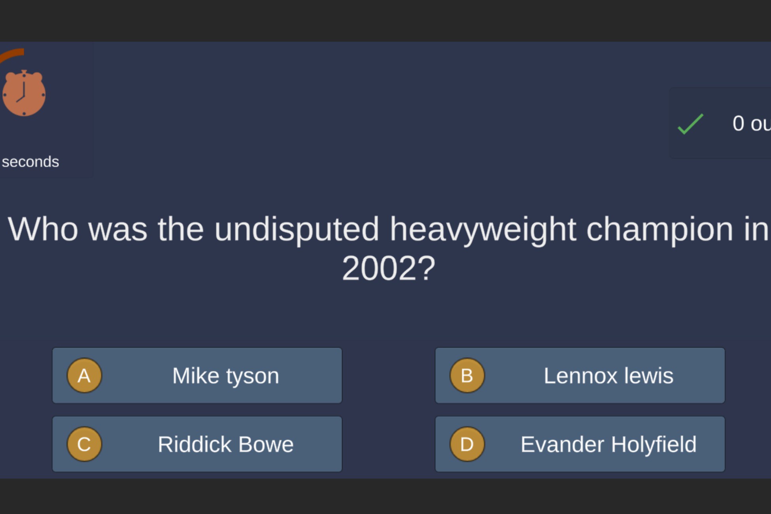
Task: Pick the Lennox lewis answer text
Action: (x=608, y=376)
